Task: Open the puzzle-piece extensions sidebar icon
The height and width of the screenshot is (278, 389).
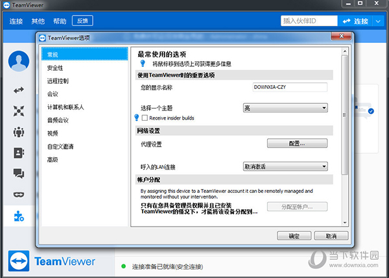Action: click(19, 216)
